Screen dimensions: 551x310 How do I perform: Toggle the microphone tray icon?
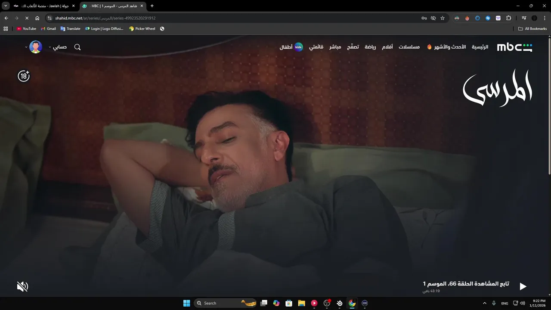(x=494, y=303)
